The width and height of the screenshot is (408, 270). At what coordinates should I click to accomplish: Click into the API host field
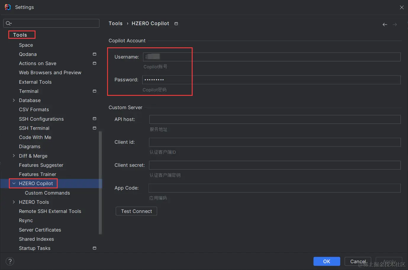tap(275, 119)
